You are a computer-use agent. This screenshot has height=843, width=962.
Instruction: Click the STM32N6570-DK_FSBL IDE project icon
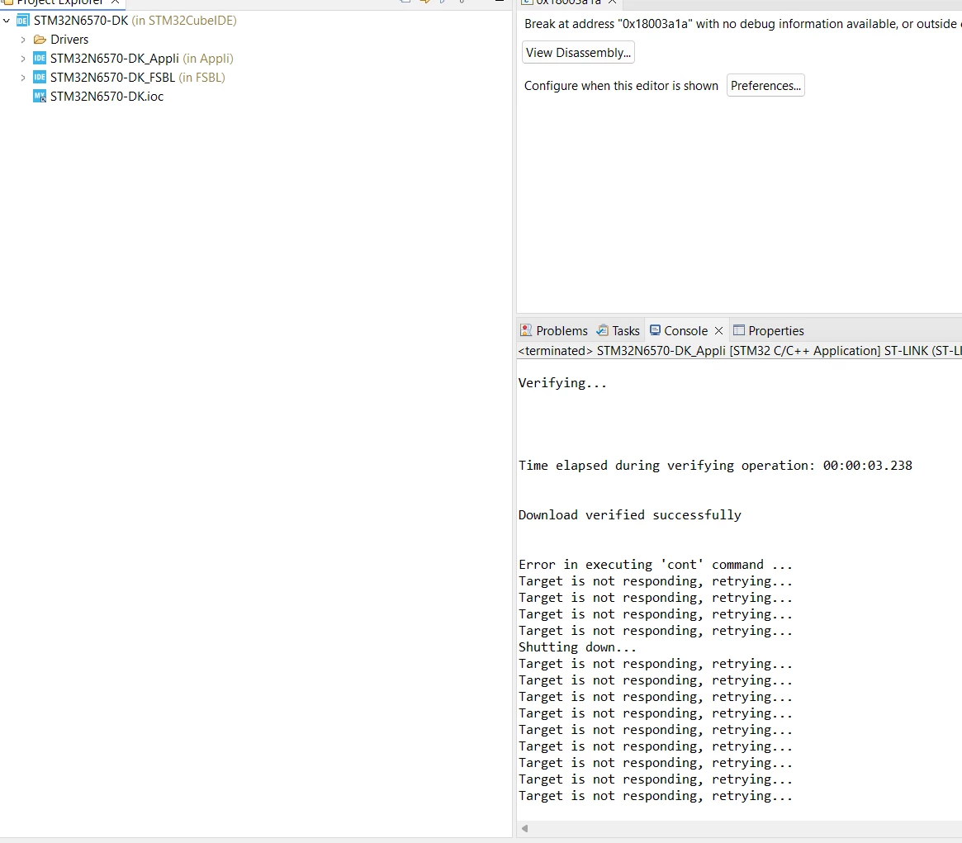[40, 78]
